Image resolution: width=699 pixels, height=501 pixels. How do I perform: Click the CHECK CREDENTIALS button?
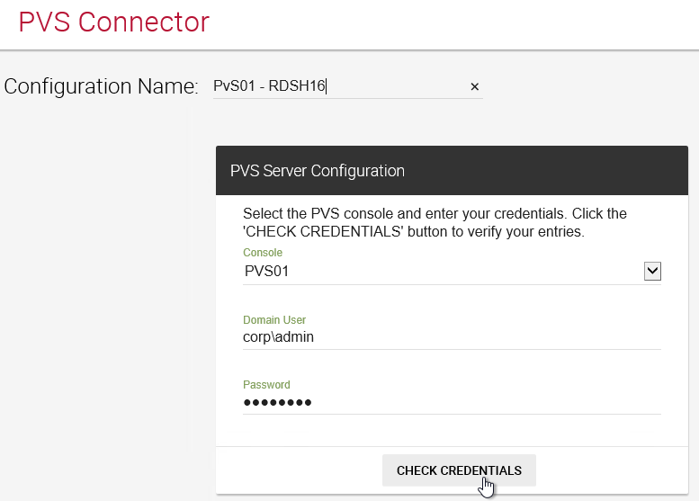coord(459,470)
